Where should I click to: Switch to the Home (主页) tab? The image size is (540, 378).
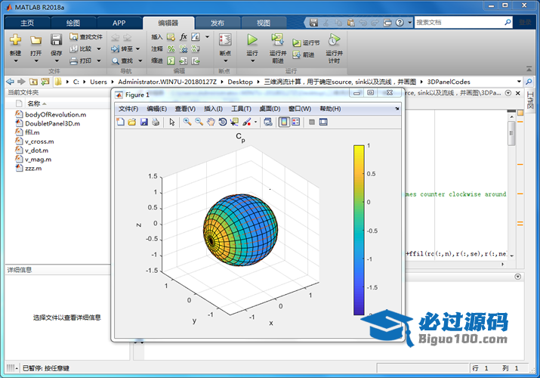point(27,23)
